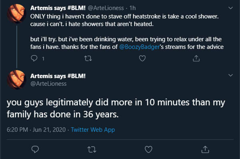The width and height of the screenshot is (240, 159).
Task: Click the 1h timestamp on the first tweet
Action: (x=133, y=8)
